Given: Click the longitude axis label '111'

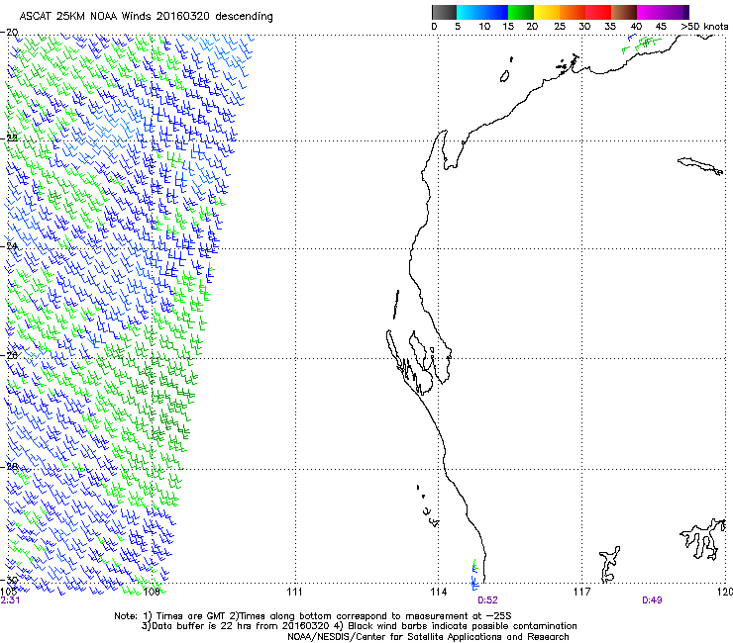Looking at the screenshot, I should click(x=294, y=593).
